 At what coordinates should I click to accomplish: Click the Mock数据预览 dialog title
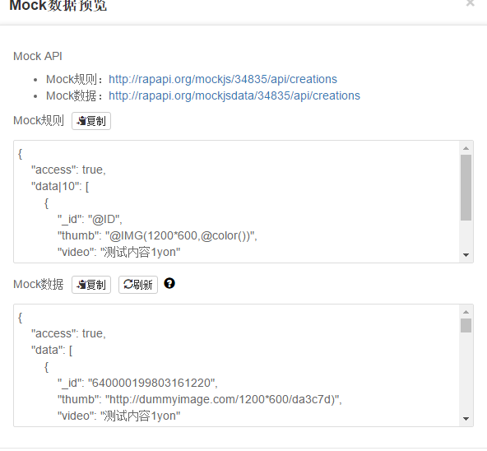point(58,5)
